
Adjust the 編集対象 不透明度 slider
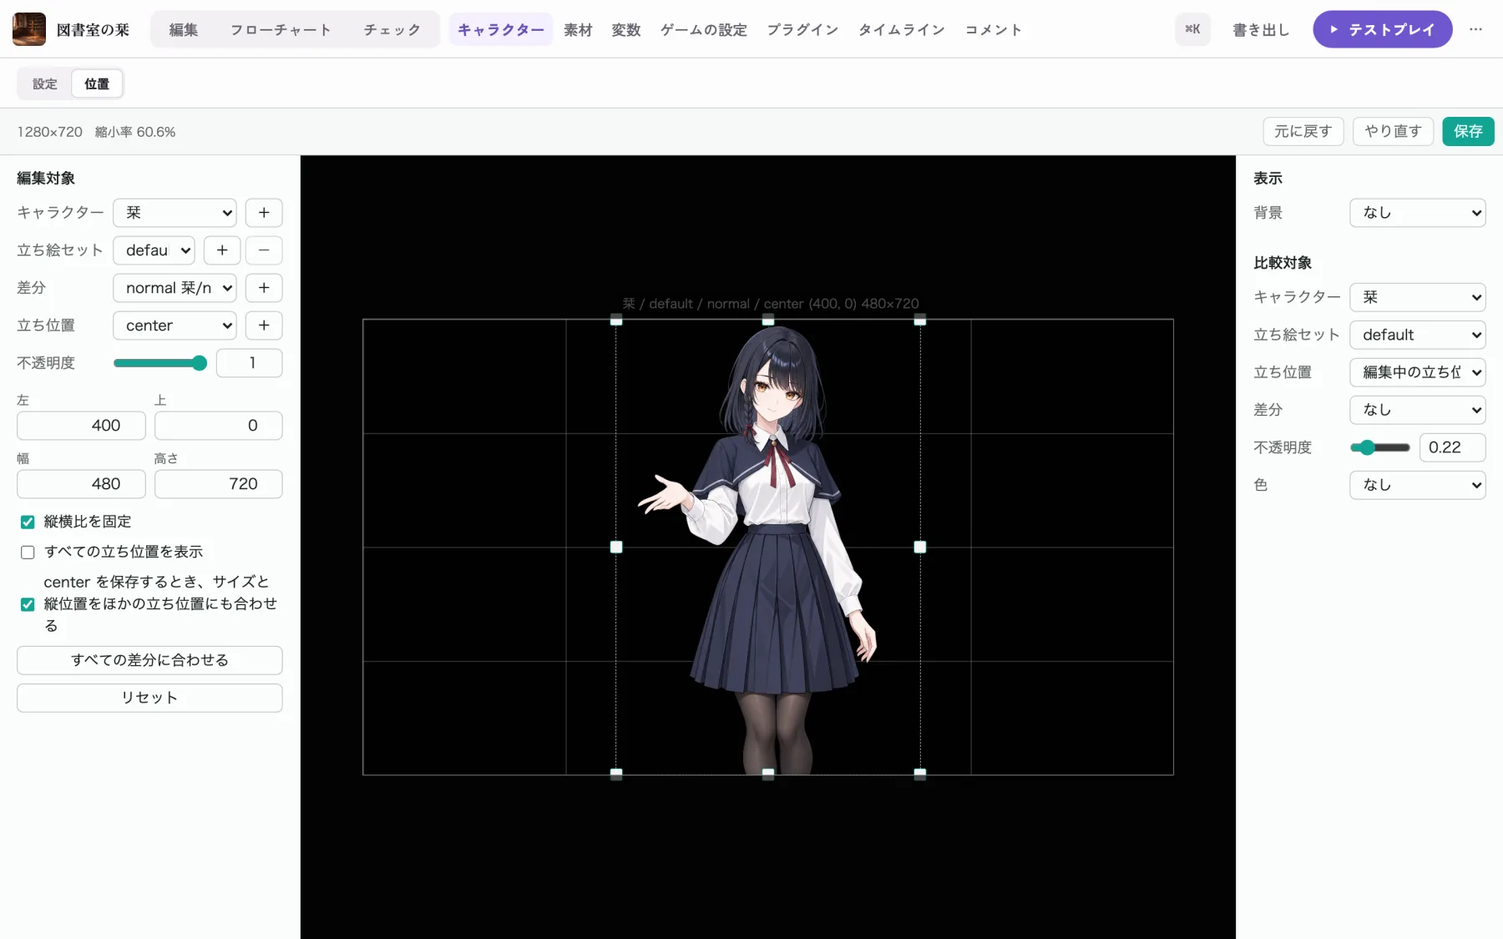[160, 363]
